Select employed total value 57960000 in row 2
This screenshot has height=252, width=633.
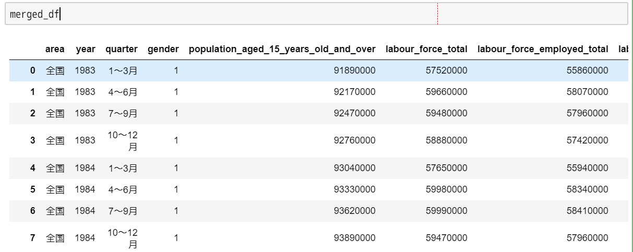588,113
